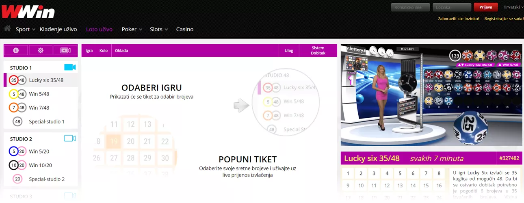Focus the Korisničko ime field

point(410,7)
